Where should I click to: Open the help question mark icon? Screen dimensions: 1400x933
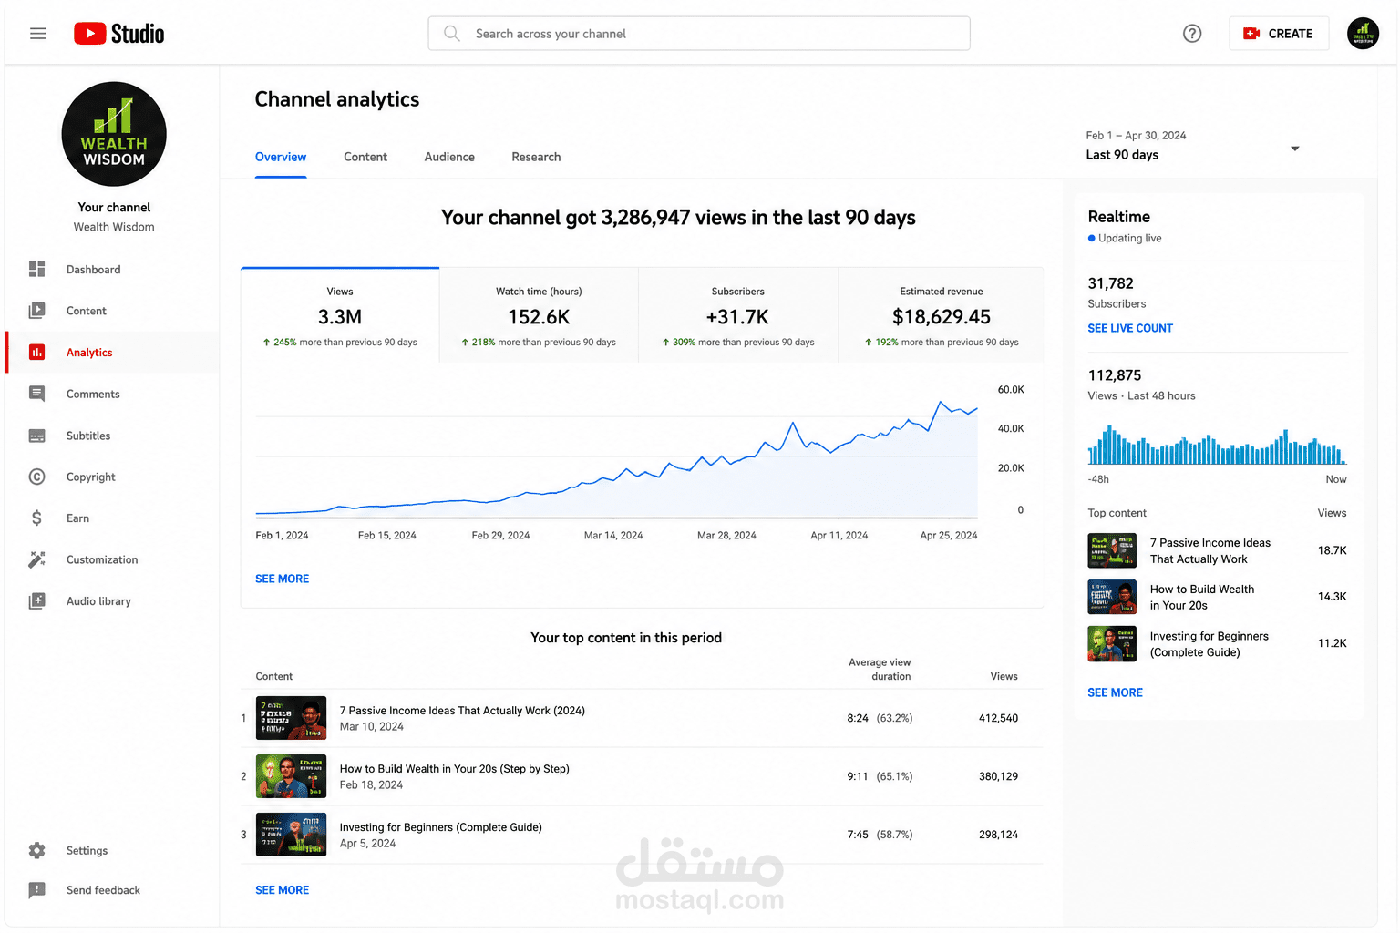1192,34
